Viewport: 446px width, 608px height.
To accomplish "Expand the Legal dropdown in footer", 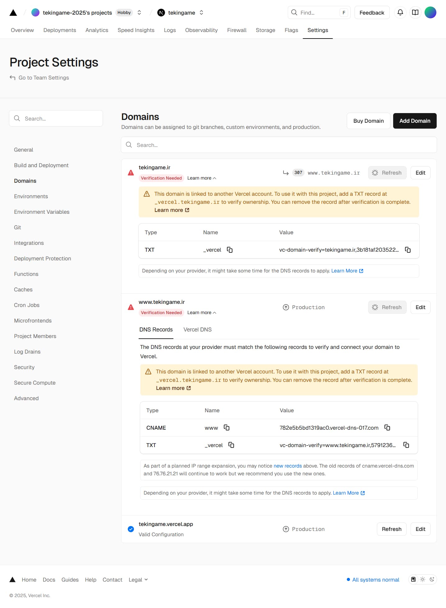I will pyautogui.click(x=138, y=580).
